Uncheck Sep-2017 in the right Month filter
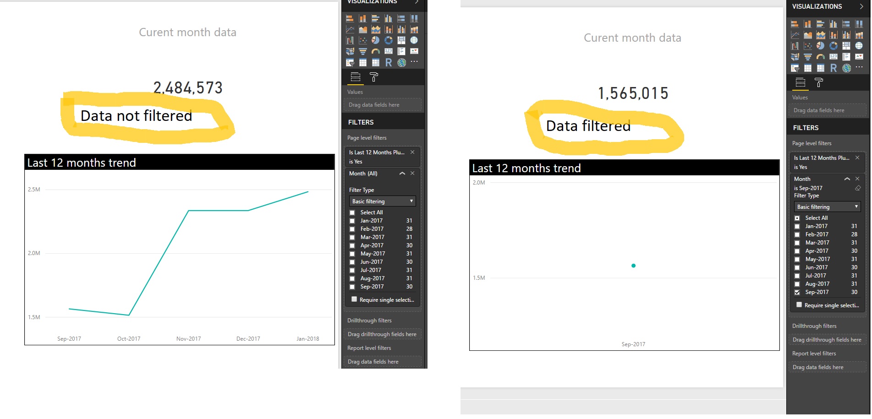Screen dimensions: 872x419 pyautogui.click(x=797, y=292)
